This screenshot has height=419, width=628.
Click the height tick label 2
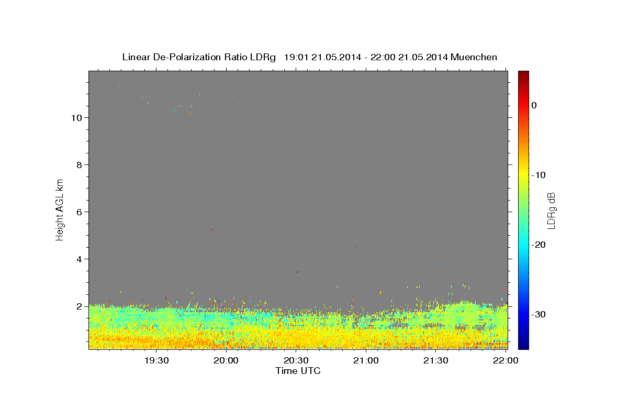(x=79, y=306)
